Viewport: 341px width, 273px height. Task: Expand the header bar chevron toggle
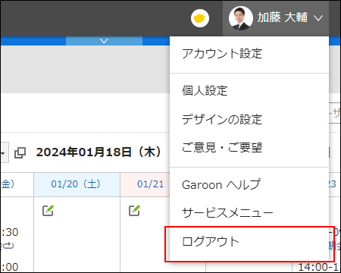pos(104,41)
